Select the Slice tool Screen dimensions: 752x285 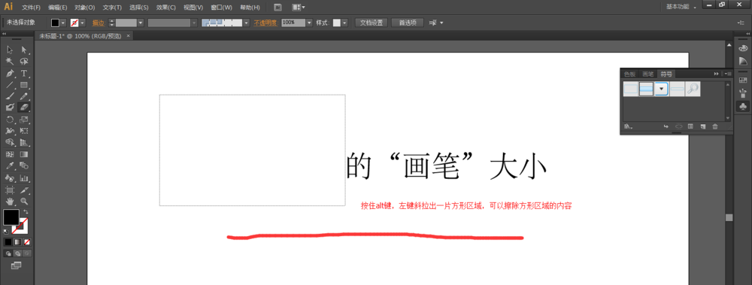pos(24,190)
